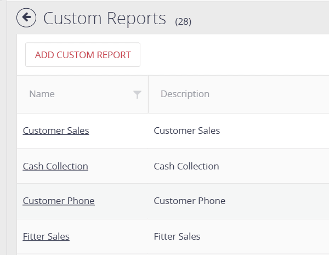
Task: Open the Fitter Sales report link
Action: click(46, 236)
